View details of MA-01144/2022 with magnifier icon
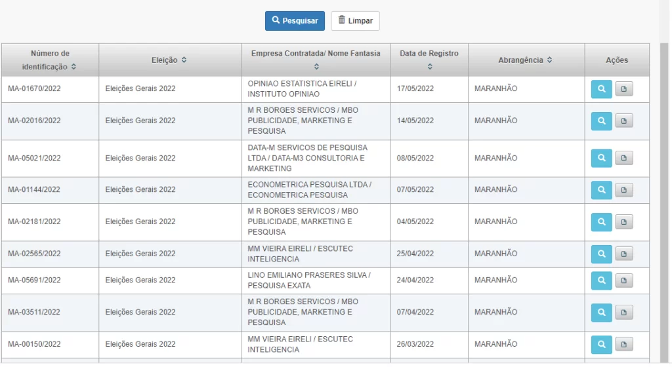Viewport: 672px width, 367px height. pos(601,190)
